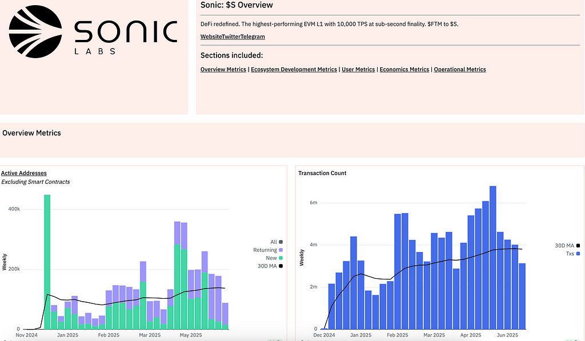Image resolution: width=585 pixels, height=341 pixels.
Task: Click the 'DeFi redefined' description text
Action: click(330, 24)
